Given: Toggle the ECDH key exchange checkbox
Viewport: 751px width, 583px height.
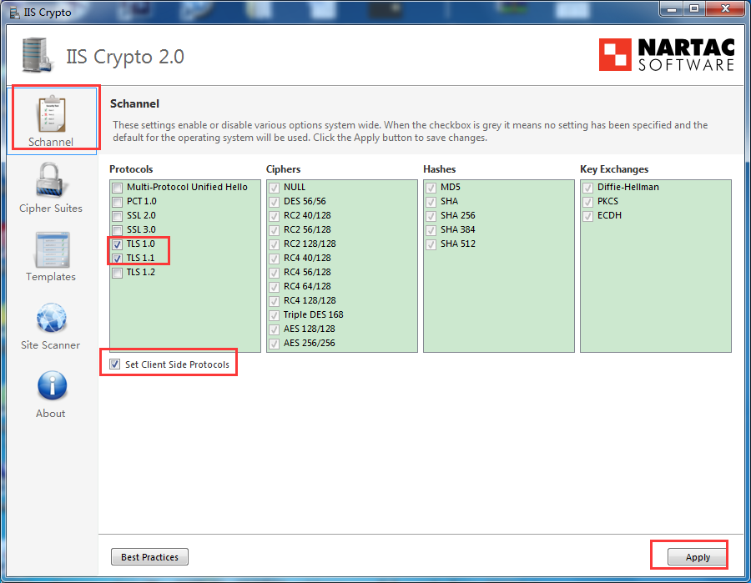Looking at the screenshot, I should pos(588,216).
